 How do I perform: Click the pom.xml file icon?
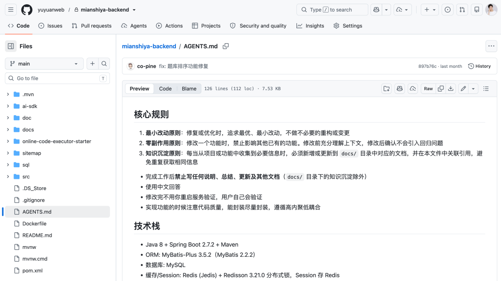[17, 270]
